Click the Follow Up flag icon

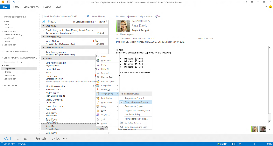[x=98, y=89]
